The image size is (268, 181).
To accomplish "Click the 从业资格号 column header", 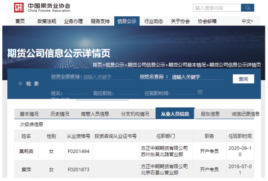I will 79,136.
